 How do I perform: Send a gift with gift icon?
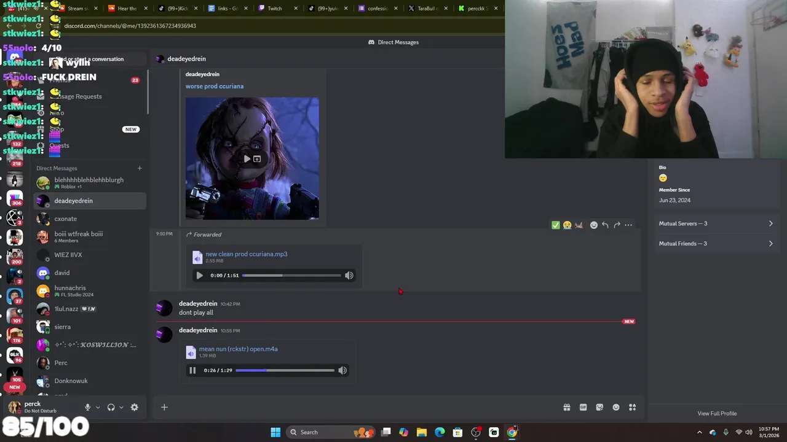[567, 407]
